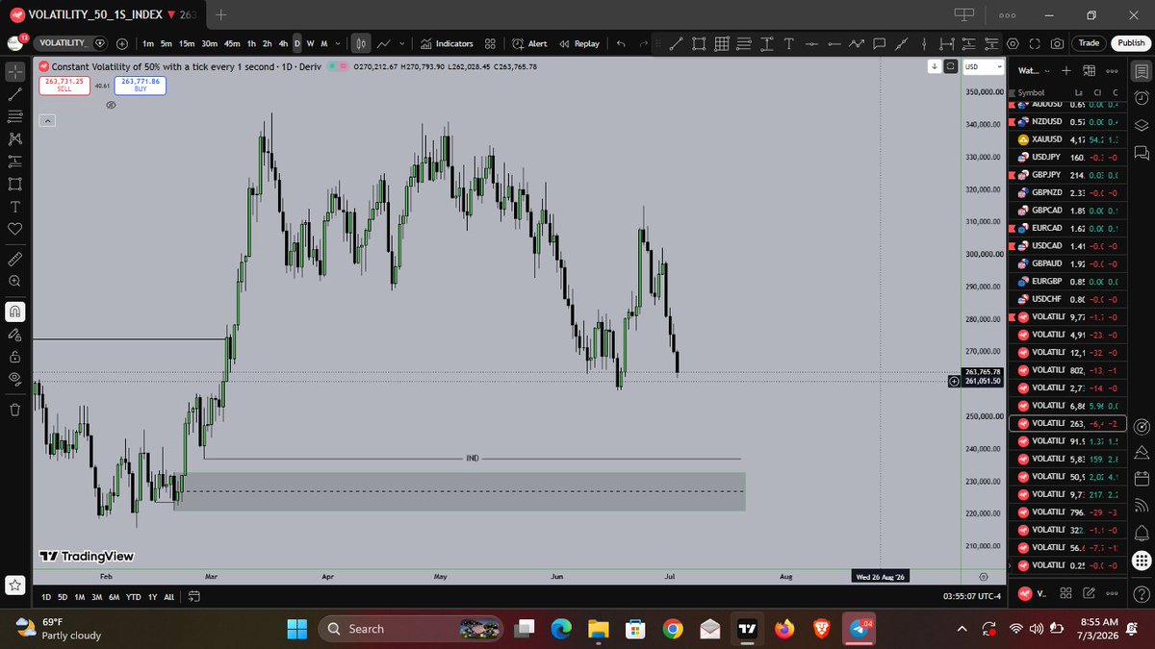This screenshot has width=1155, height=649.
Task: Select the W weekly timeframe
Action: 310,43
